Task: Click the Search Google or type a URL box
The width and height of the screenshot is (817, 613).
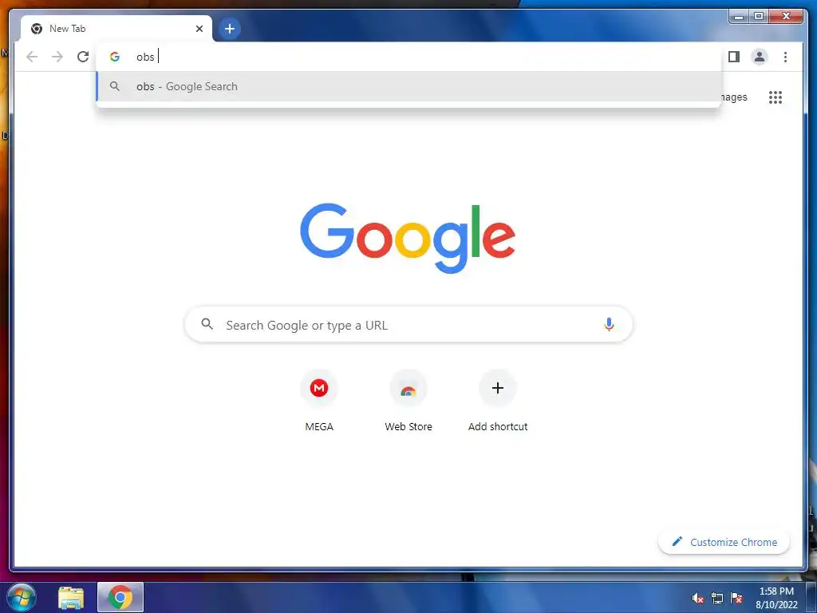Action: coord(409,325)
